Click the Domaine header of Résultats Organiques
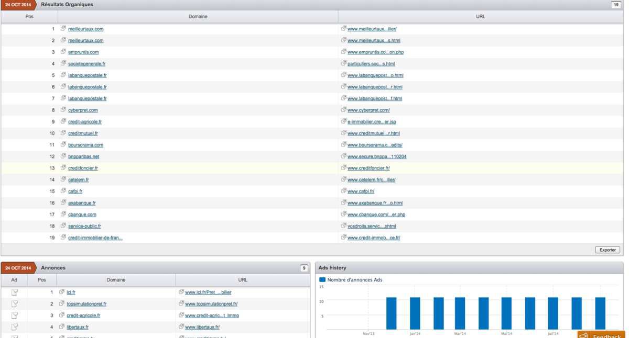The image size is (629, 338). pos(198,16)
